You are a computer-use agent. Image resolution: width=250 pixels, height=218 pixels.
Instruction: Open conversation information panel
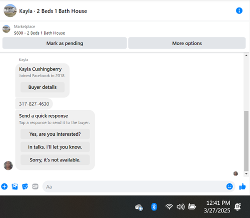(x=239, y=11)
